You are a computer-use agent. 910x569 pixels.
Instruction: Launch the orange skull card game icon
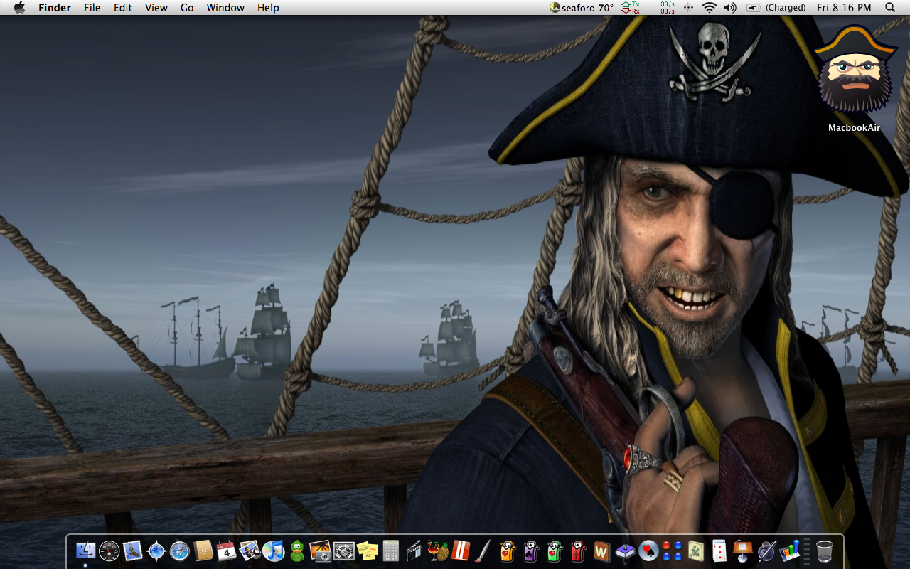(507, 551)
